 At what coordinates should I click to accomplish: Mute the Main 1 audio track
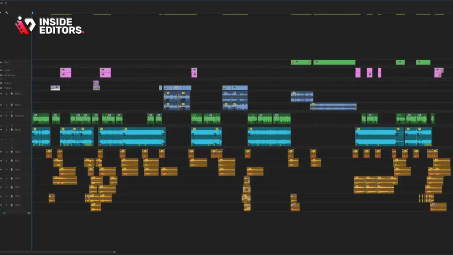tap(1, 94)
